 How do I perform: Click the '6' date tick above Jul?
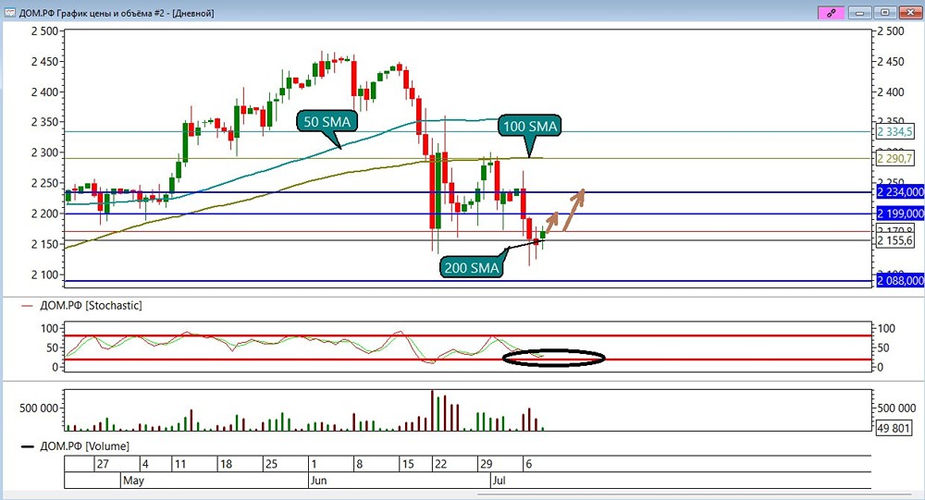[x=528, y=464]
